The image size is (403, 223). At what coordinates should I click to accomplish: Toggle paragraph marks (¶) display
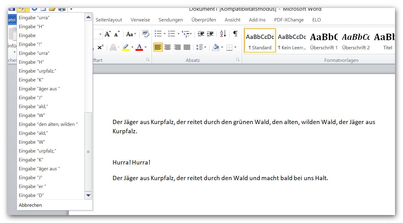coord(235,34)
